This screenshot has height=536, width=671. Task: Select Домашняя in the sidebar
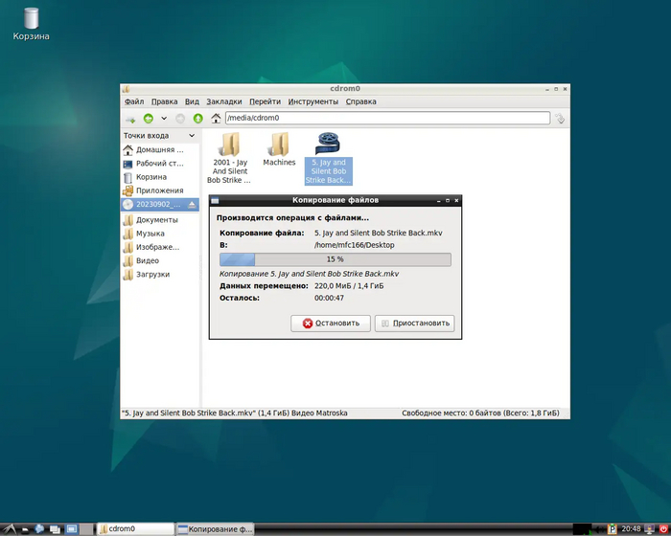click(160, 150)
